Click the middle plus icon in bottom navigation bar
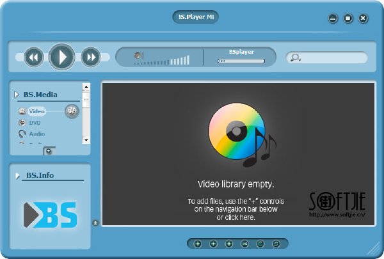This screenshot has width=384, height=259. click(214, 244)
